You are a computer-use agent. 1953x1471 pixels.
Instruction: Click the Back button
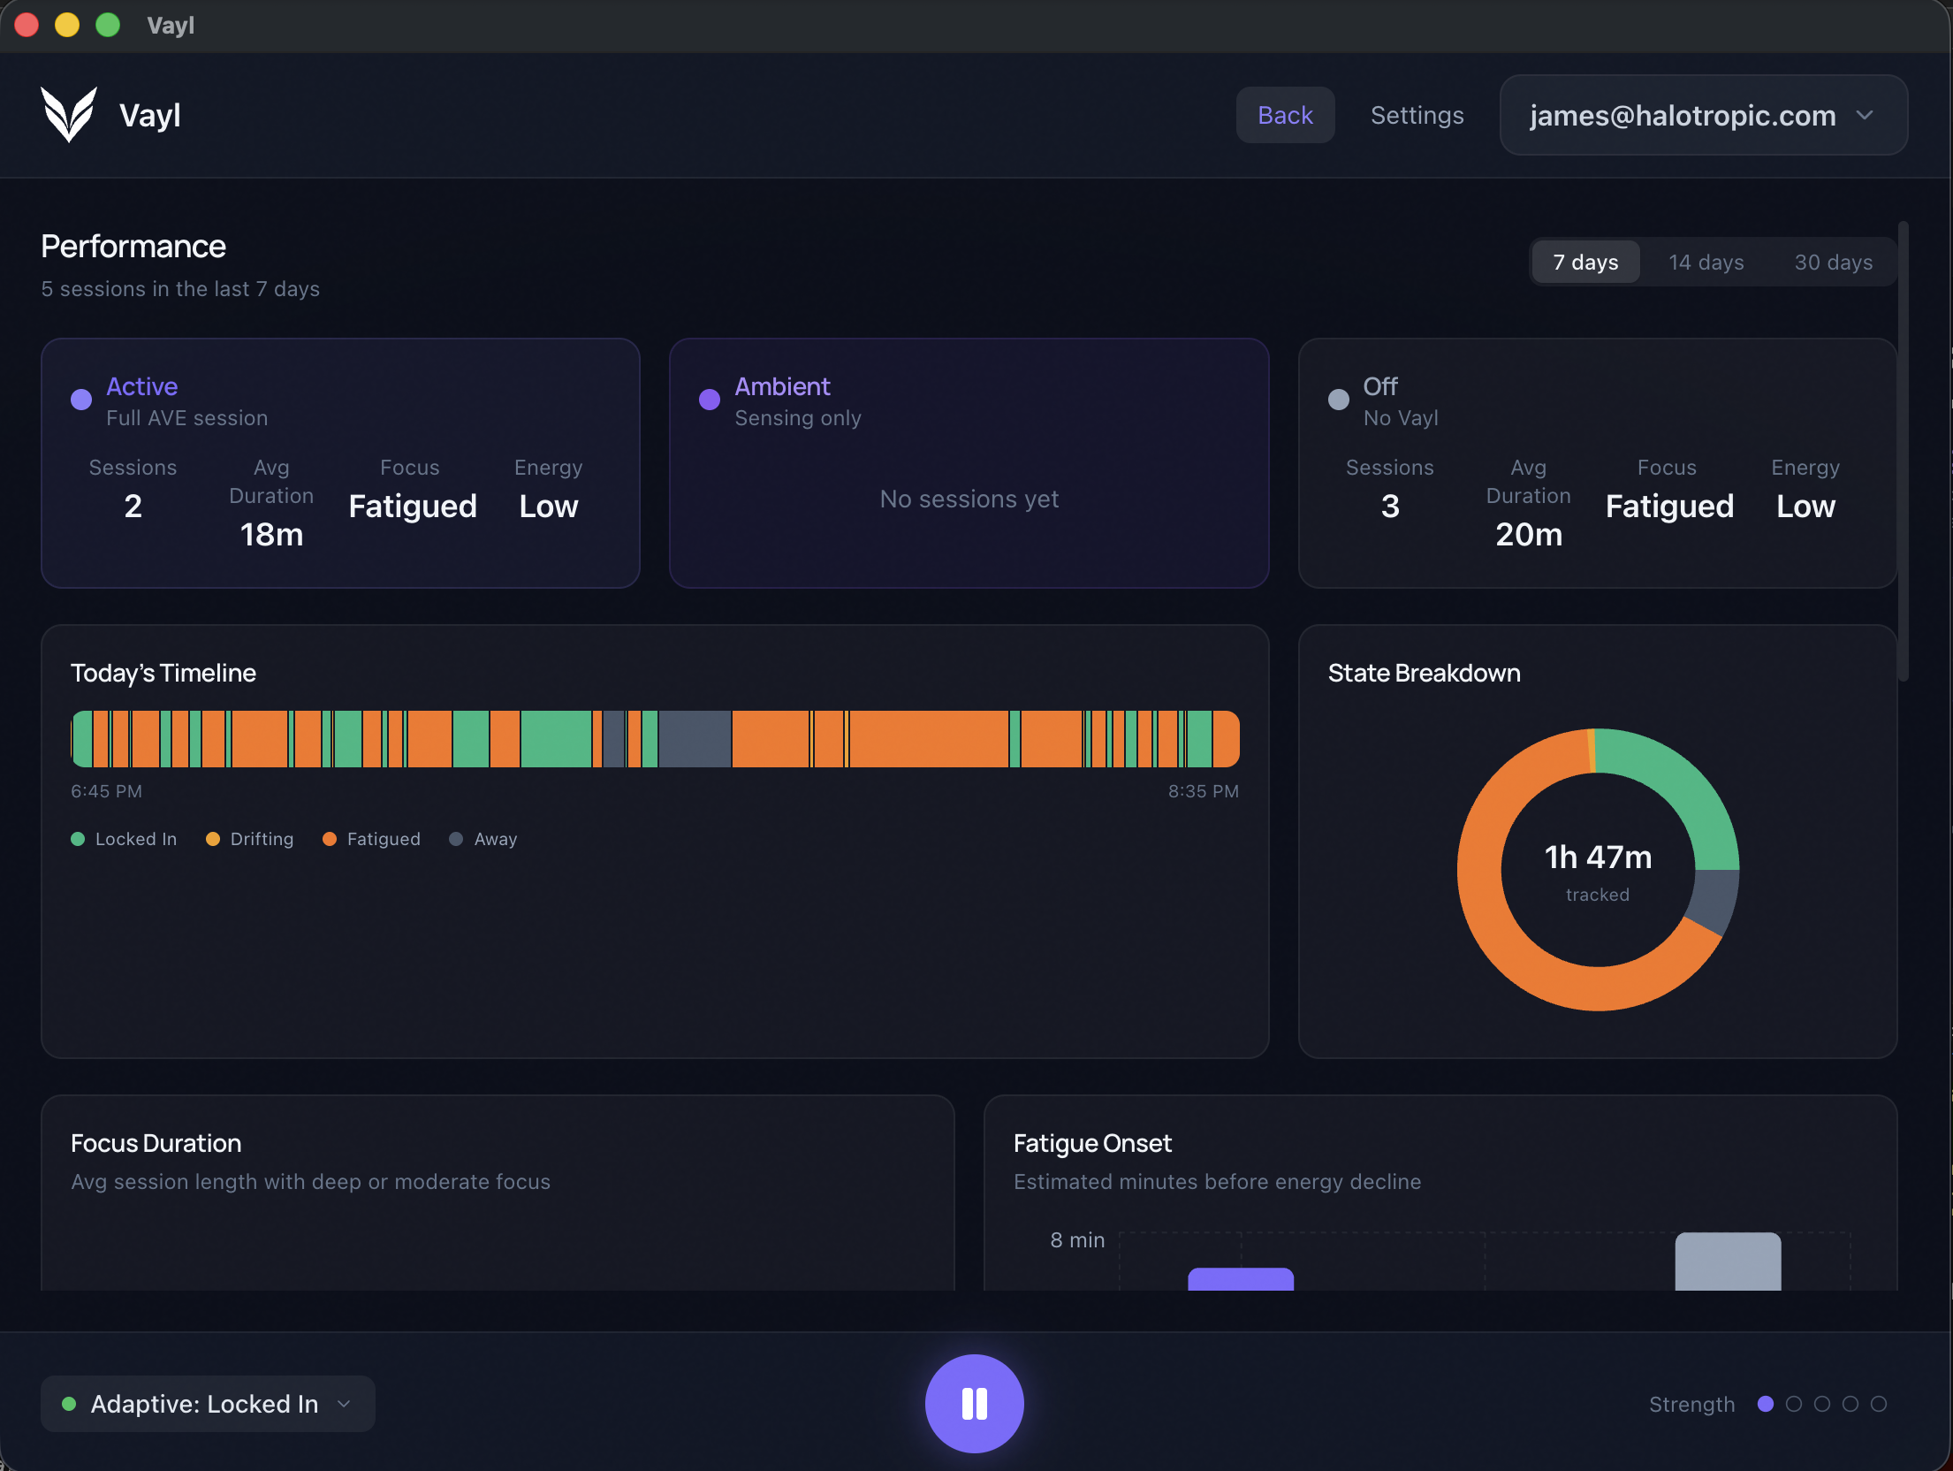pyautogui.click(x=1285, y=115)
